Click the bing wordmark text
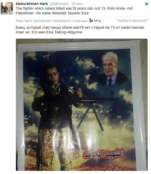151x174 pixels. (97, 21)
